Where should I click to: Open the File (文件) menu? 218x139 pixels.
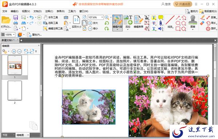pyautogui.click(x=5, y=11)
